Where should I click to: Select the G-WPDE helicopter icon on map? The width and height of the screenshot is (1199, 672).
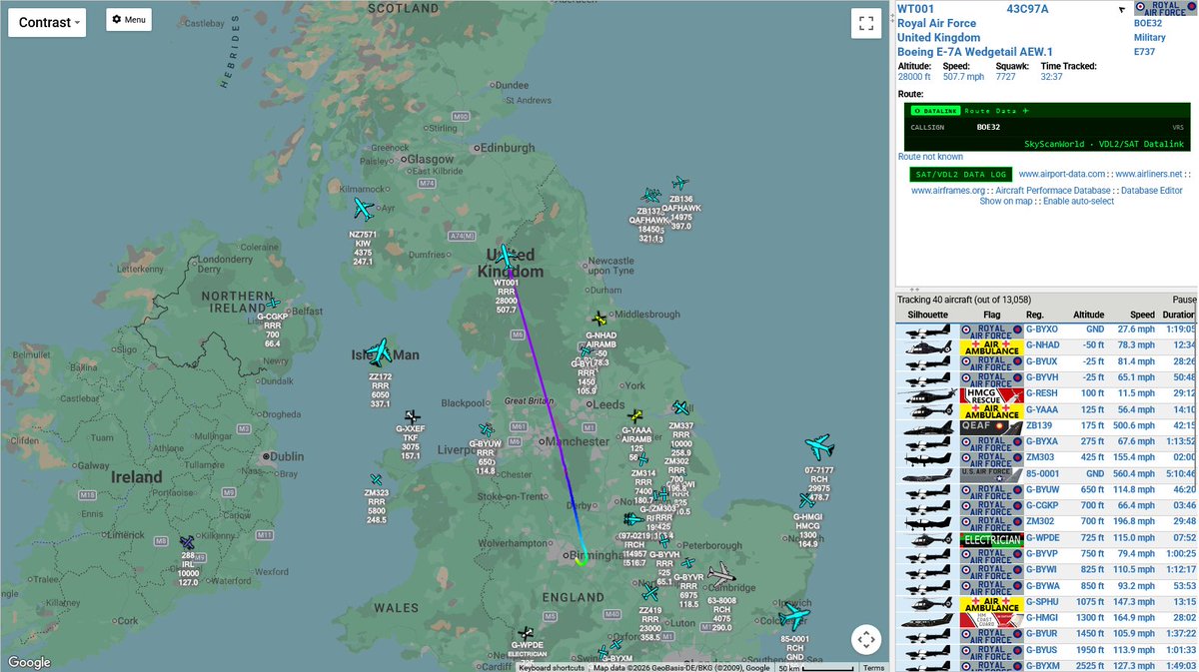click(x=527, y=633)
